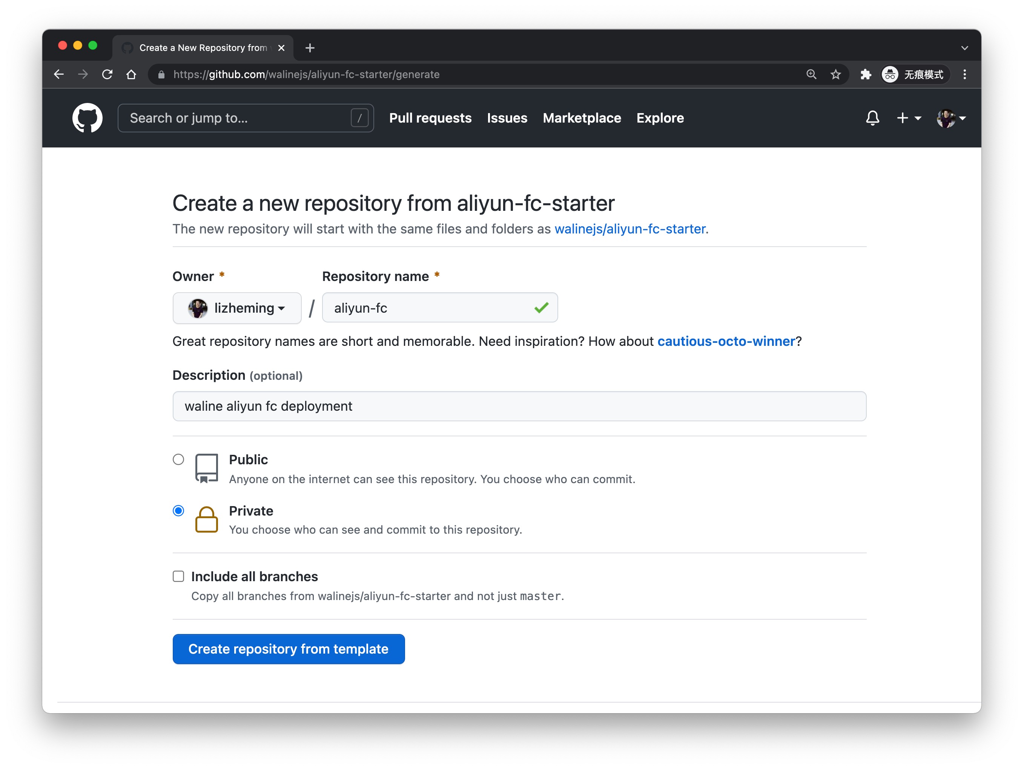Click the browser reload icon
Screen dimensions: 1024x769
pos(107,75)
